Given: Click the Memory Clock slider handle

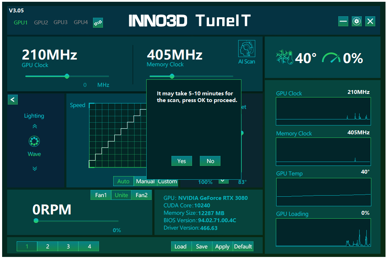Looking at the screenshot, I should pyautogui.click(x=172, y=76).
